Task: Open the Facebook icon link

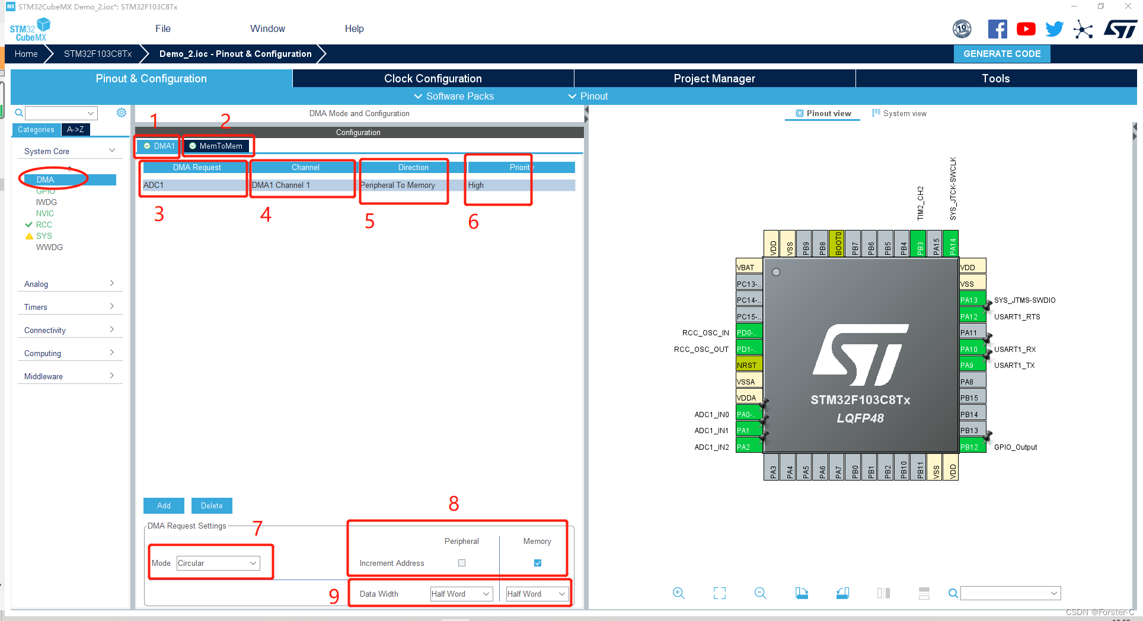Action: pos(998,29)
